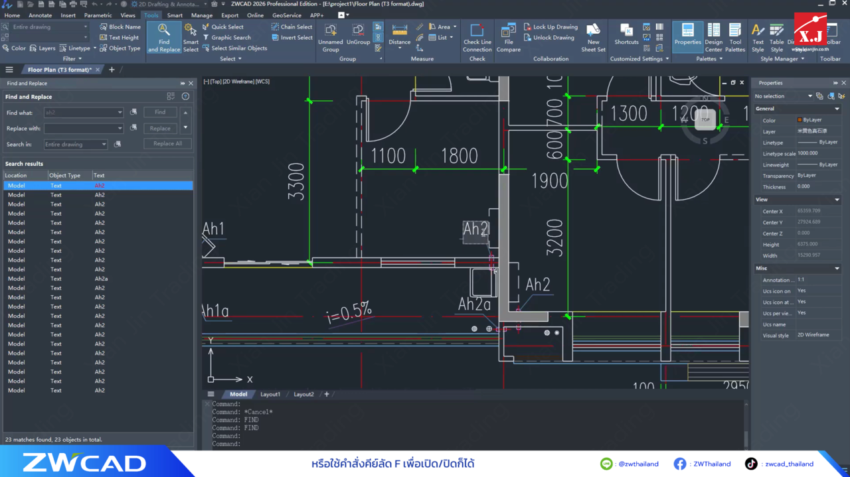Open Find what dropdown
Viewport: 850px width, 477px height.
click(120, 113)
